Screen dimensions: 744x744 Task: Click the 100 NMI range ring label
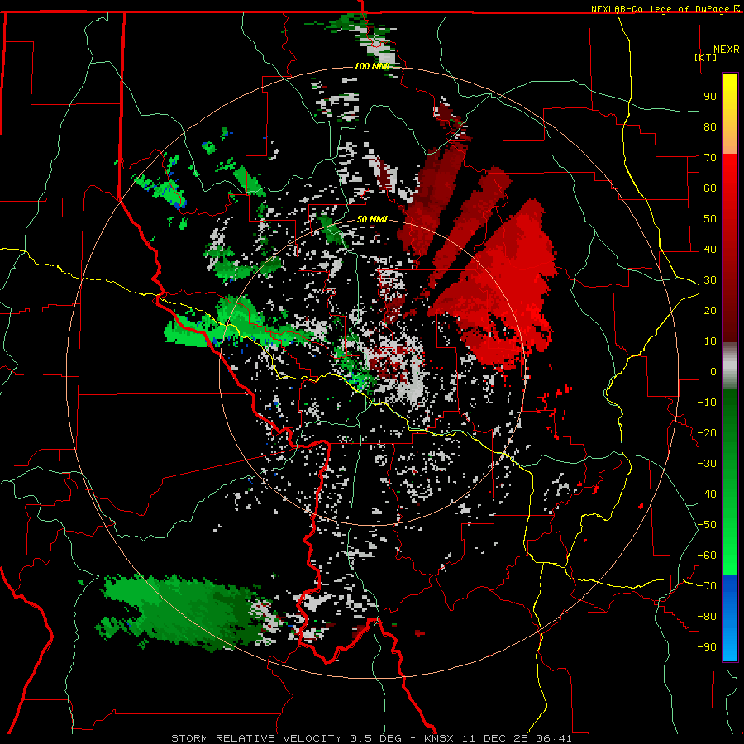tap(371, 66)
